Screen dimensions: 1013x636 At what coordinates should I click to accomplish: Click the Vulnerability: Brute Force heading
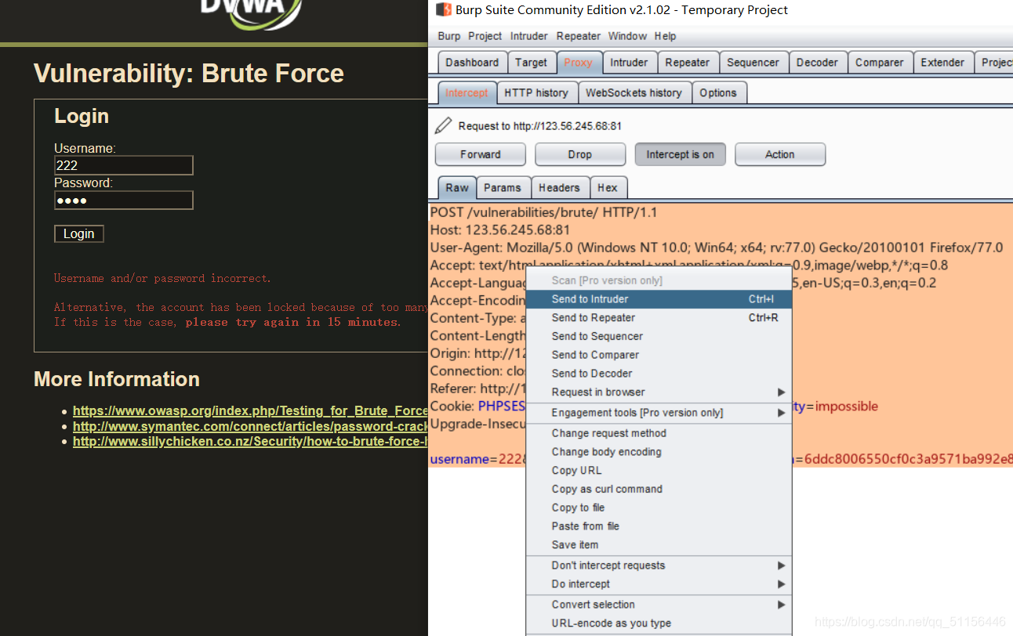point(189,73)
